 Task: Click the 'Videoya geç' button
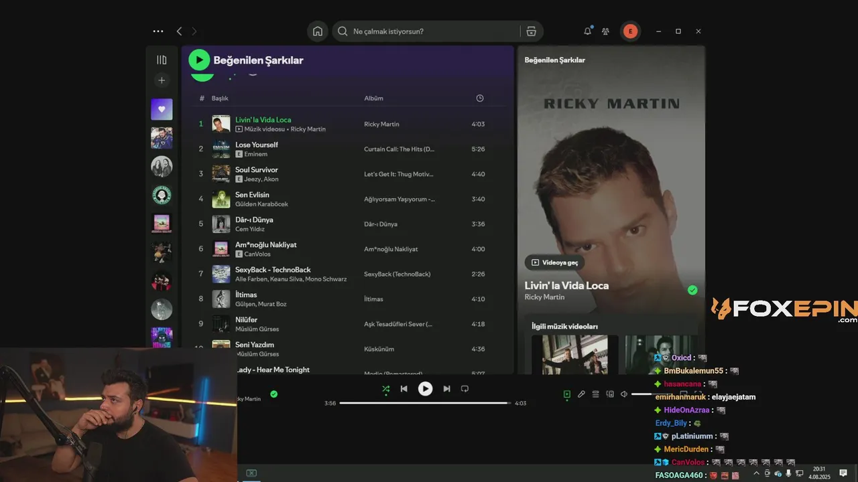pyautogui.click(x=554, y=262)
